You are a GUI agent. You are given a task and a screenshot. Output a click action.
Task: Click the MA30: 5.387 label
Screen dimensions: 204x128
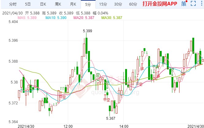112,18
